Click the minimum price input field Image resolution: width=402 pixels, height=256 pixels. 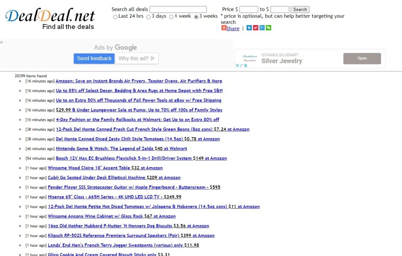tap(249, 9)
